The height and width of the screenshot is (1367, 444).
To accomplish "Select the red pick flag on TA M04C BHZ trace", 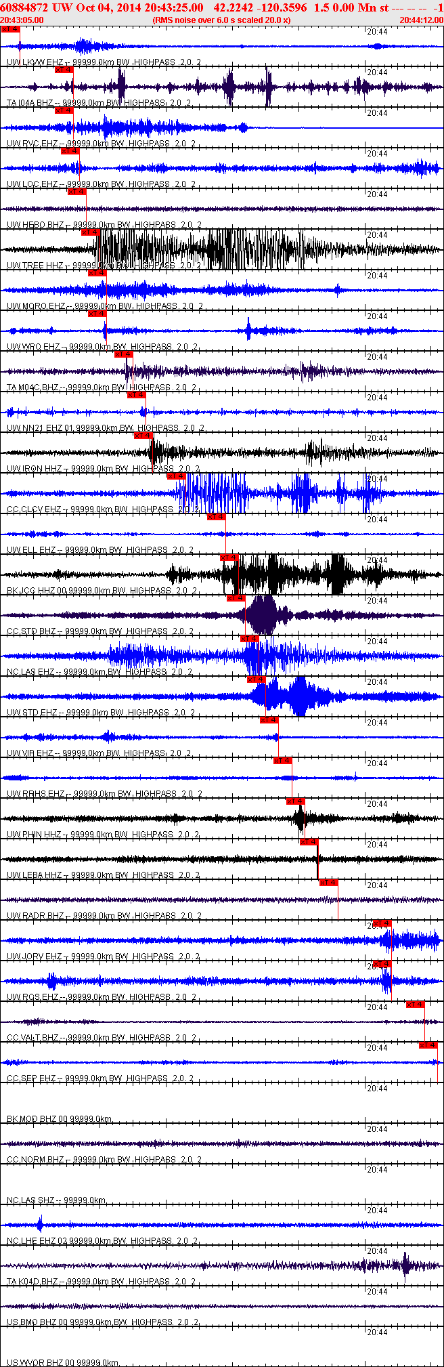I will click(x=124, y=354).
